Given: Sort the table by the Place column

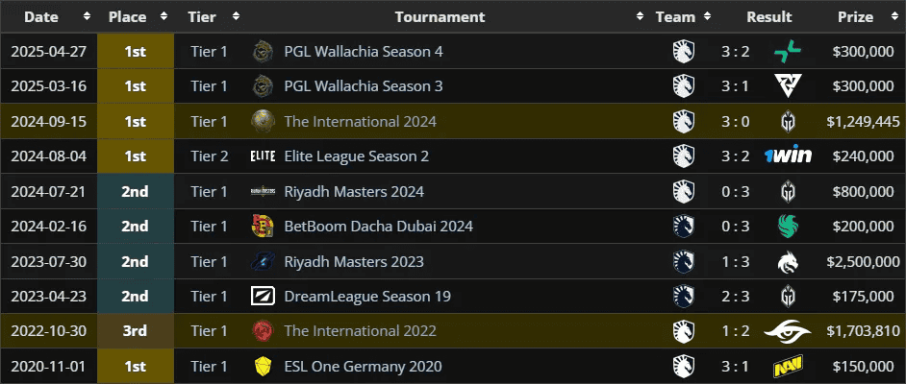Looking at the screenshot, I should tap(135, 16).
